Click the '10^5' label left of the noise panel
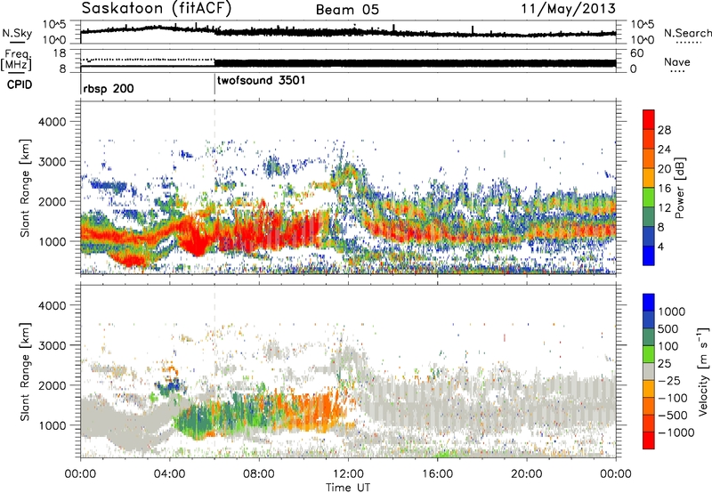 (x=54, y=25)
